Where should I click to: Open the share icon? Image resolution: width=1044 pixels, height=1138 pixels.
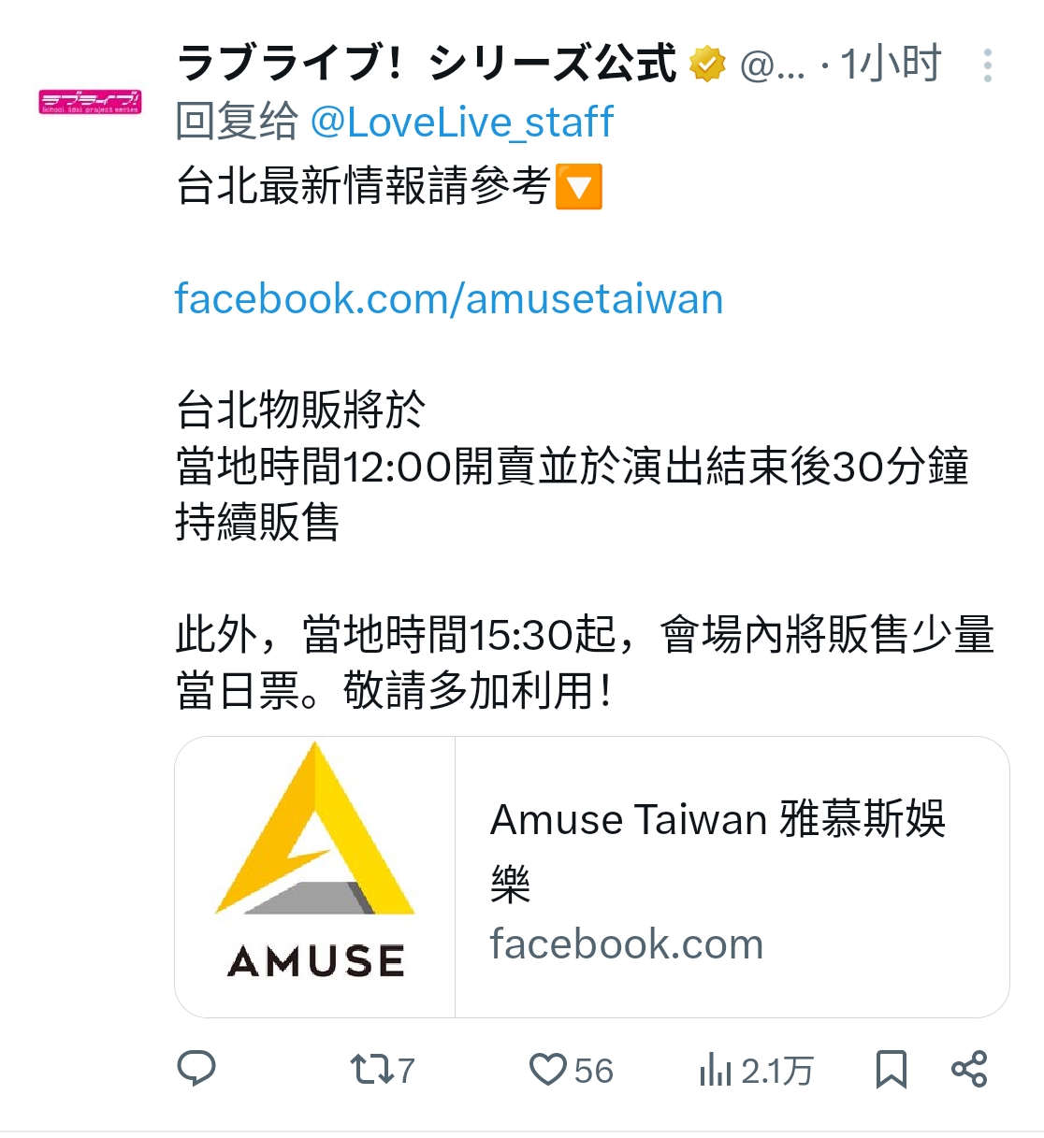tap(969, 1069)
